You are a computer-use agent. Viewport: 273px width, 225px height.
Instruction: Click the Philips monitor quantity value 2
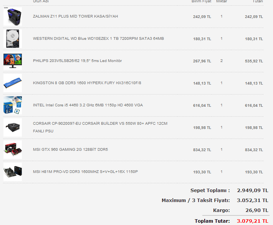coord(222,61)
